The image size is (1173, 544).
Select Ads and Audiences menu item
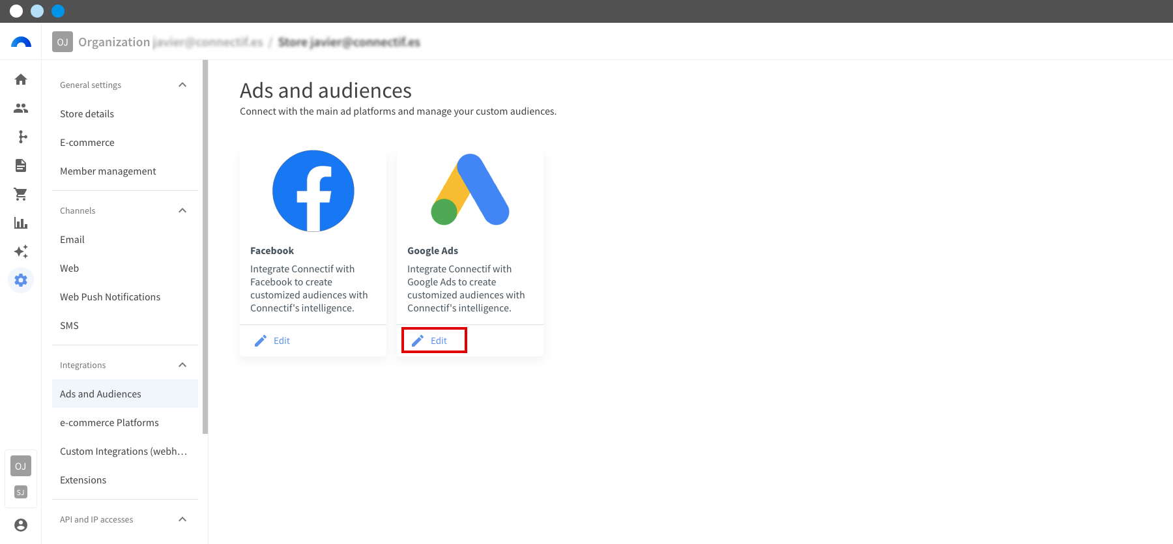coord(125,394)
